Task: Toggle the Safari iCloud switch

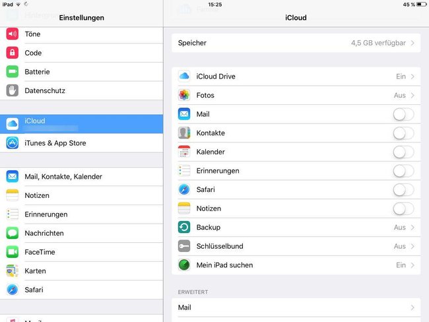Action: coord(403,190)
